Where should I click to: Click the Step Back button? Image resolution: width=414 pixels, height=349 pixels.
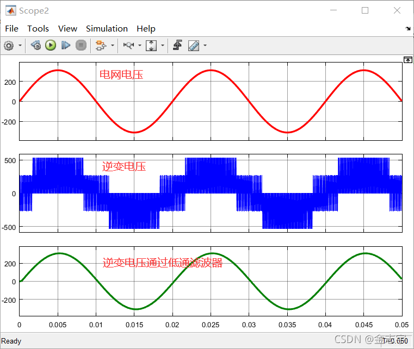(36, 45)
